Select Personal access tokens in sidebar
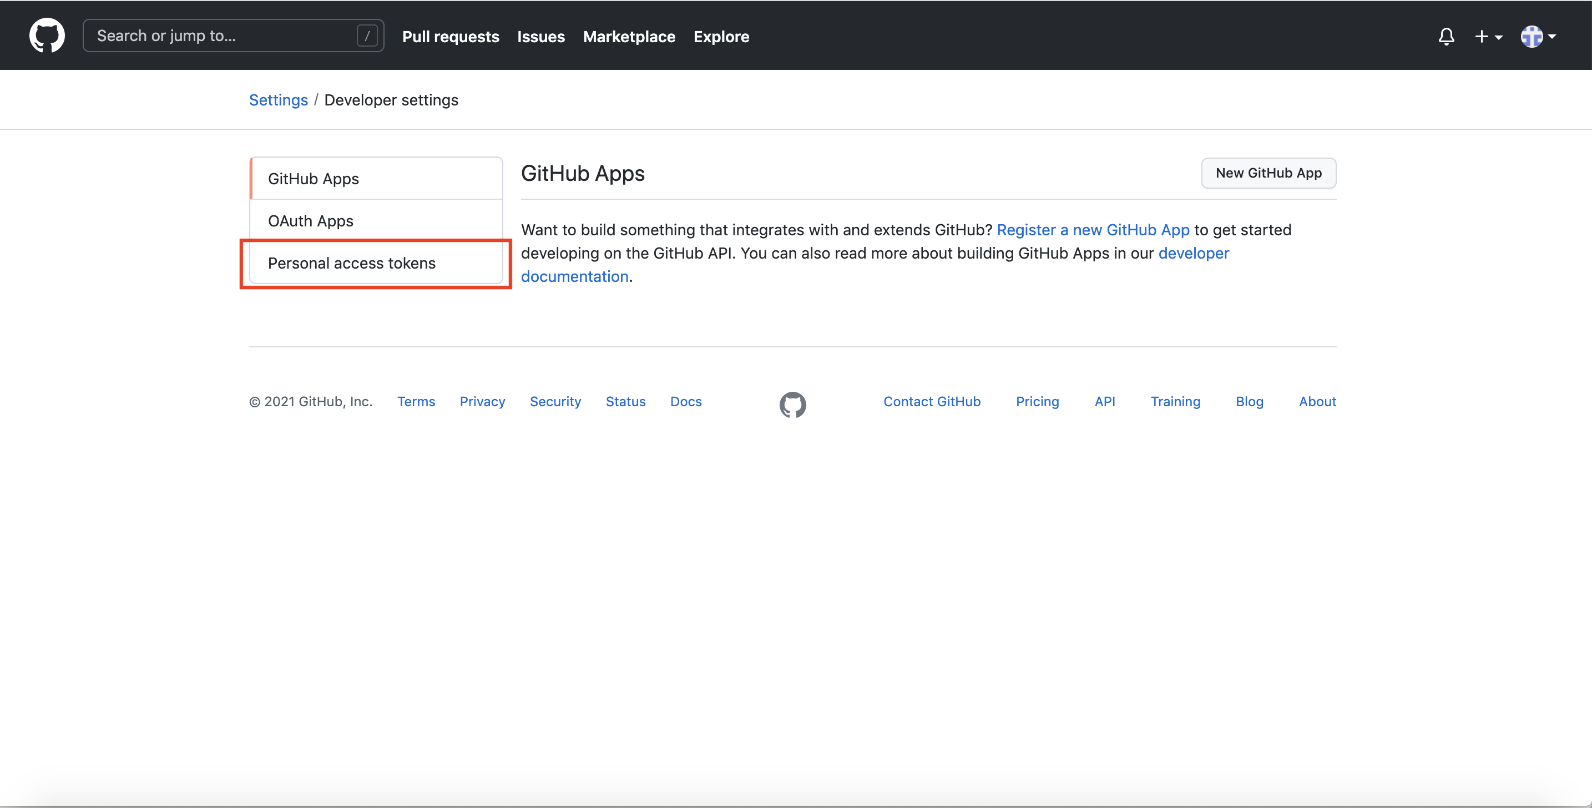 352,262
